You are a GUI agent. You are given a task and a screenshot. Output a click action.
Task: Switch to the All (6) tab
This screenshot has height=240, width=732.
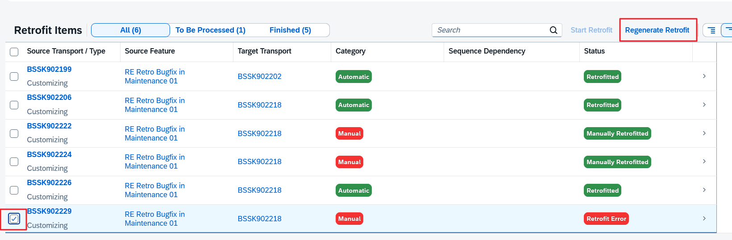coord(130,30)
